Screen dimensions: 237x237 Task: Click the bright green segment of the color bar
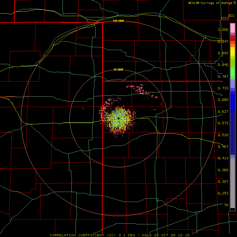pos(233,72)
